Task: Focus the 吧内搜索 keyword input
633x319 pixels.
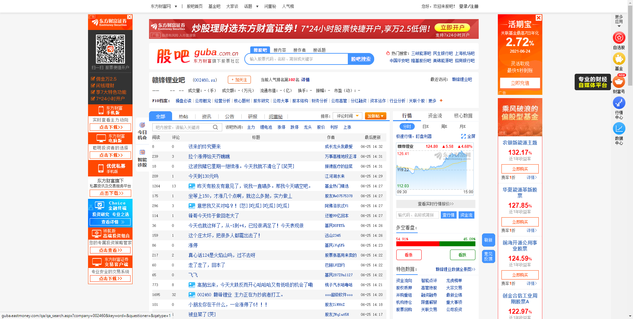Action: pos(183,127)
